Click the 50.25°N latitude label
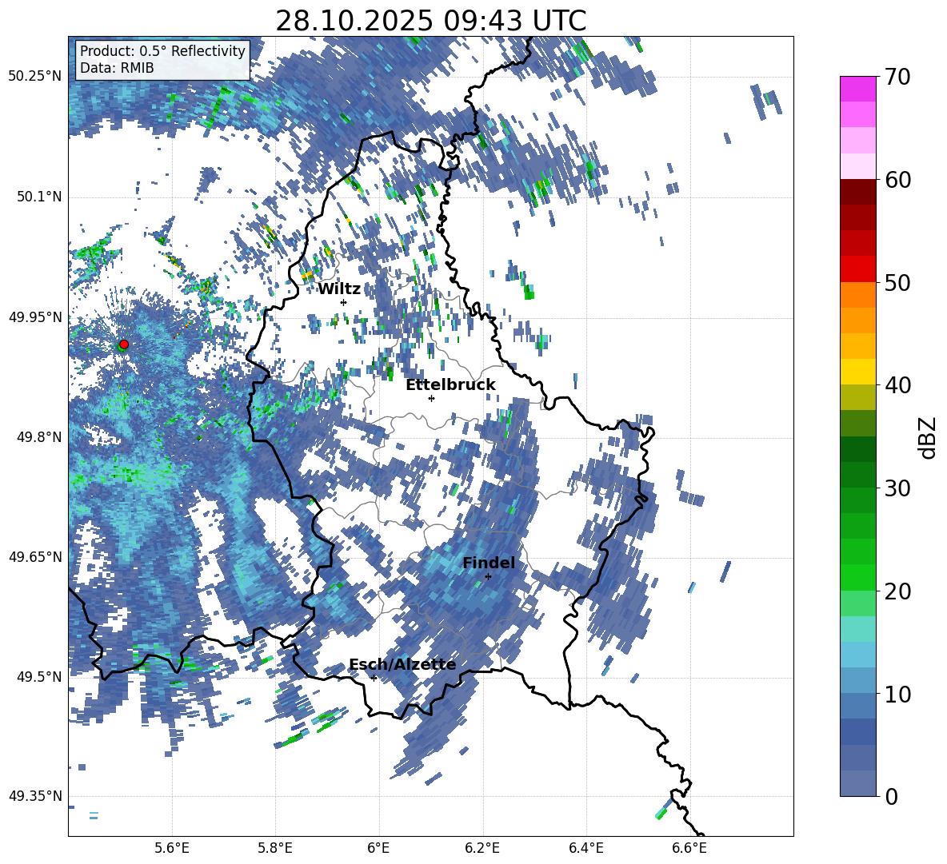Image resolution: width=947 pixels, height=864 pixels. (35, 77)
